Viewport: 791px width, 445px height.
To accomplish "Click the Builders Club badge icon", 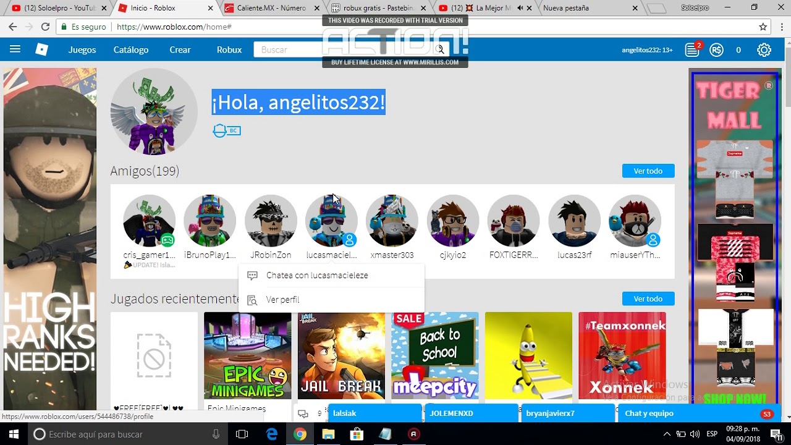I will pos(226,130).
